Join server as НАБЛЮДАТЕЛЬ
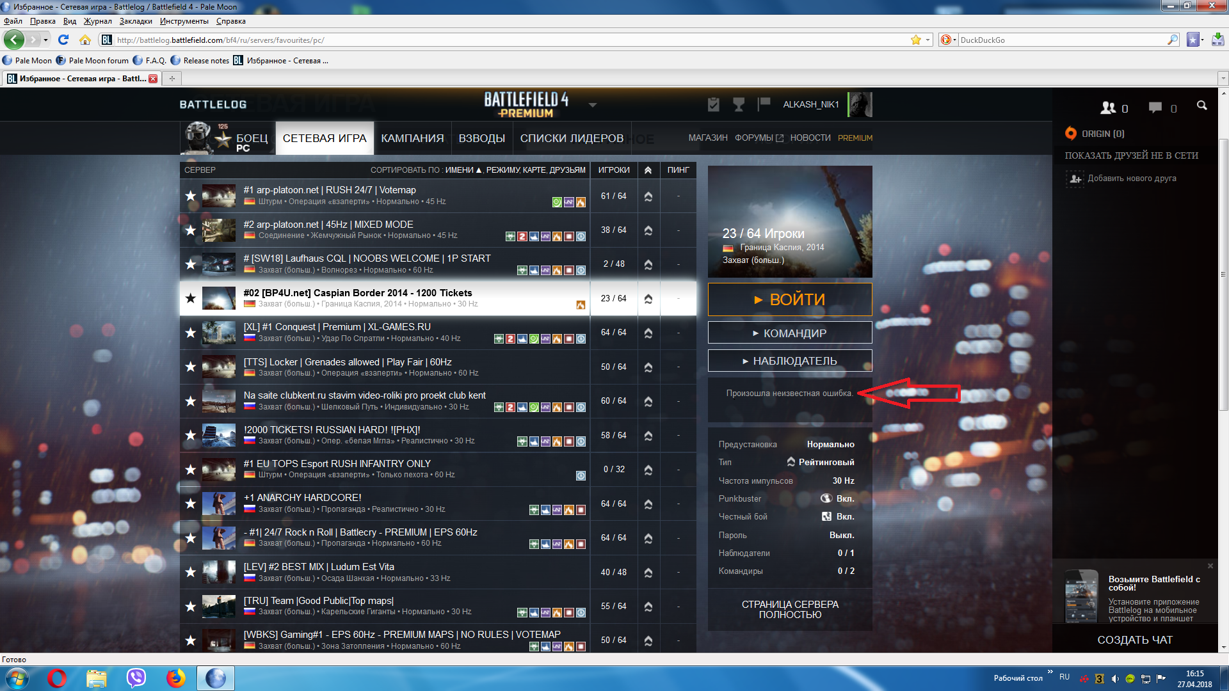This screenshot has height=691, width=1229. tap(790, 361)
